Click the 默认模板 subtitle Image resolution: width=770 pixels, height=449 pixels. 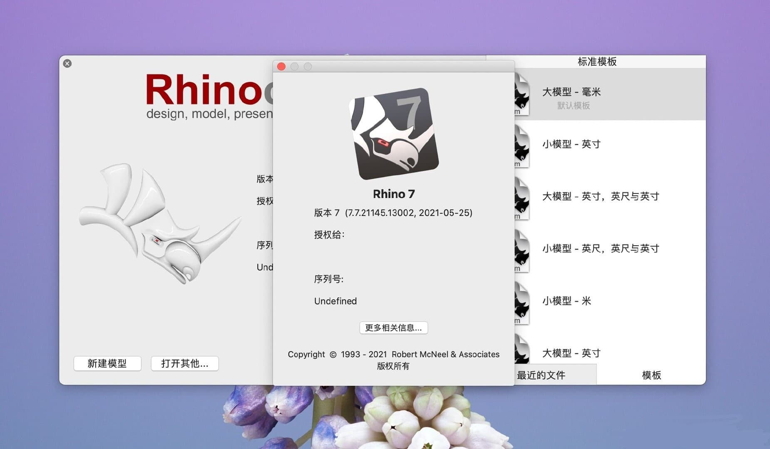coord(574,106)
